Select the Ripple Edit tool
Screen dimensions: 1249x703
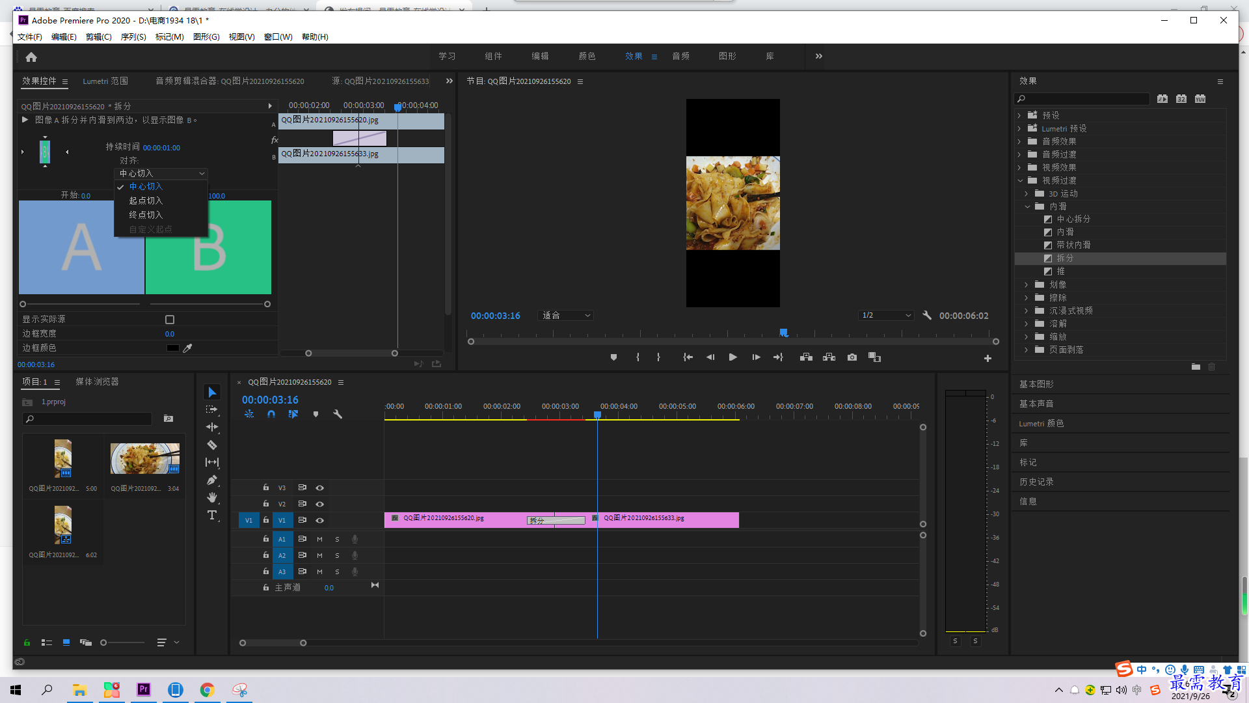[212, 427]
